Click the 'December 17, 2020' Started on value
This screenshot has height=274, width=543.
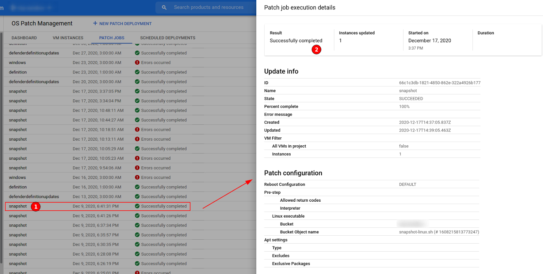430,40
